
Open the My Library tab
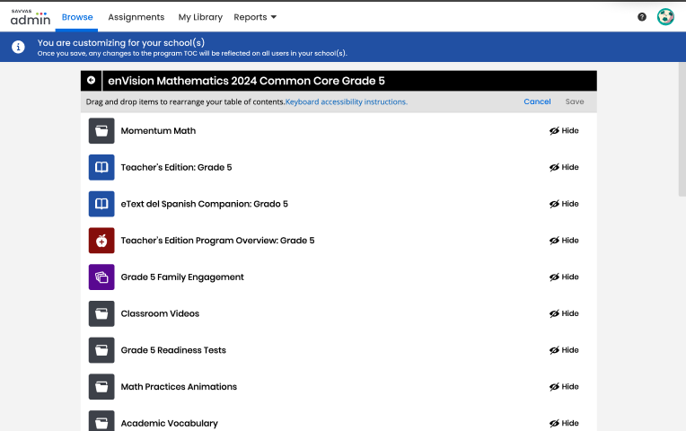pos(200,17)
